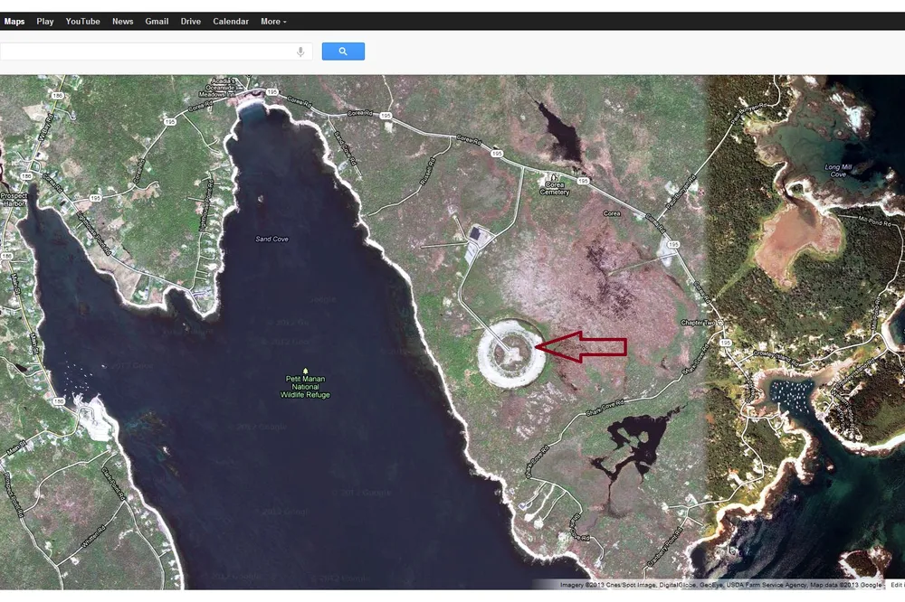This screenshot has width=905, height=602.
Task: Click the blue magnifier search button
Action: click(343, 52)
